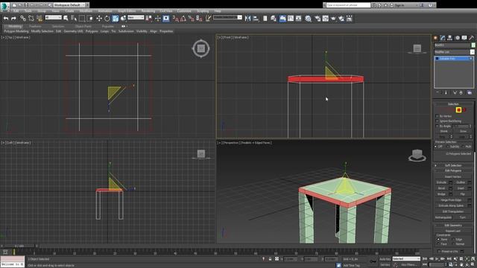Image resolution: width=477 pixels, height=268 pixels.
Task: Click the Extrude button
Action: click(441, 182)
